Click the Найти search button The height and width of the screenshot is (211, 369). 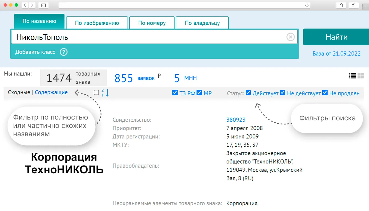336,37
